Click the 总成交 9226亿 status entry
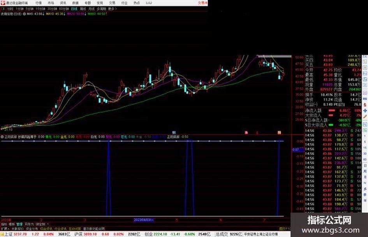This screenshot has width=368, height=237. point(229,234)
